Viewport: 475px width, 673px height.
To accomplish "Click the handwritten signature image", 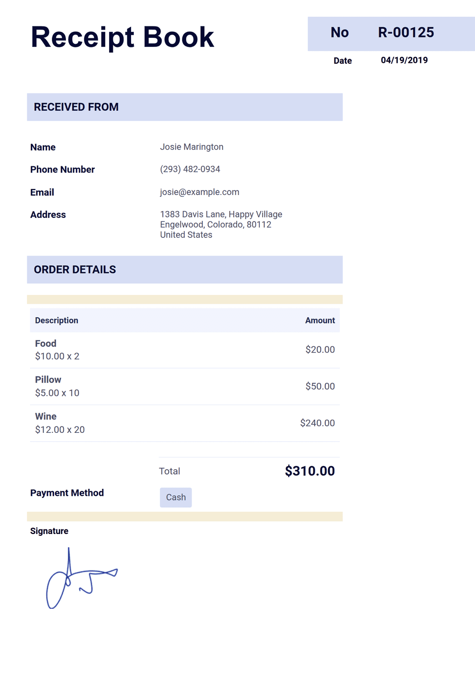I will click(x=82, y=578).
